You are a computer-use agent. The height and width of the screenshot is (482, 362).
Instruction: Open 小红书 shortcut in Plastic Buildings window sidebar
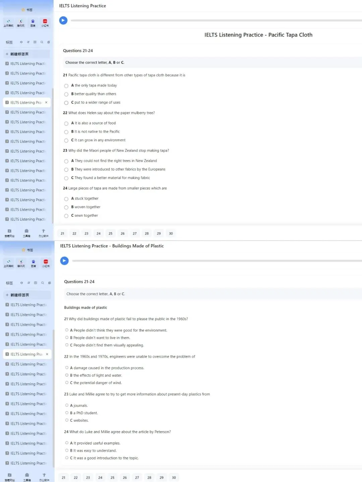tap(46, 263)
